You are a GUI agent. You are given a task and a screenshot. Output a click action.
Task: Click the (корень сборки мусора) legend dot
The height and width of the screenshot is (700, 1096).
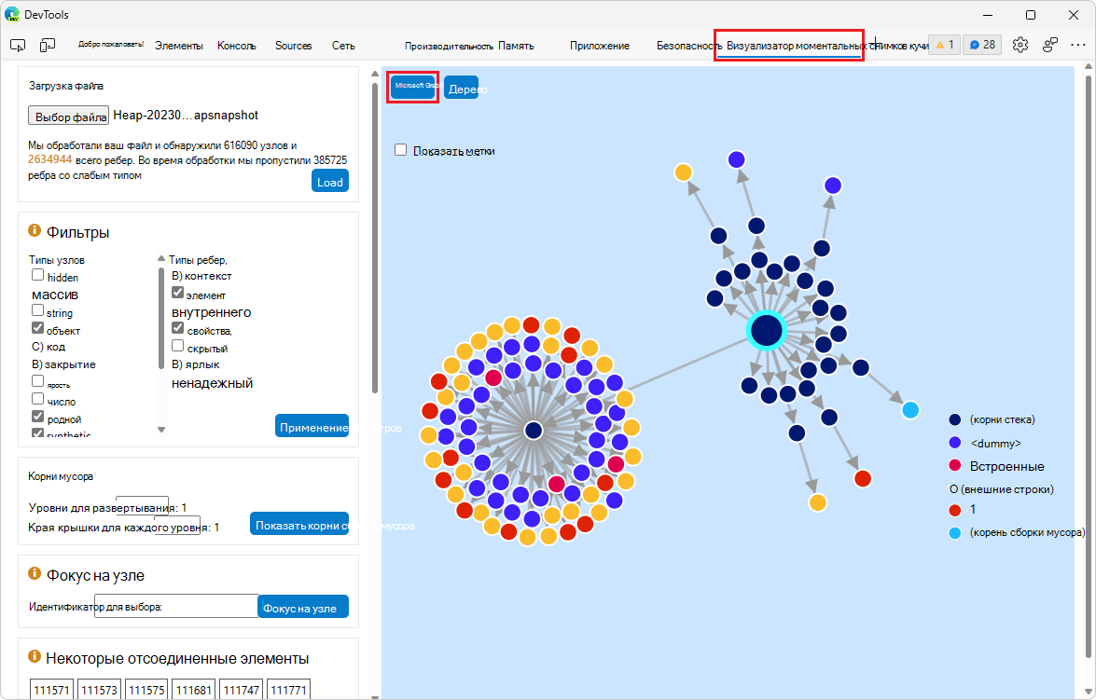point(955,533)
